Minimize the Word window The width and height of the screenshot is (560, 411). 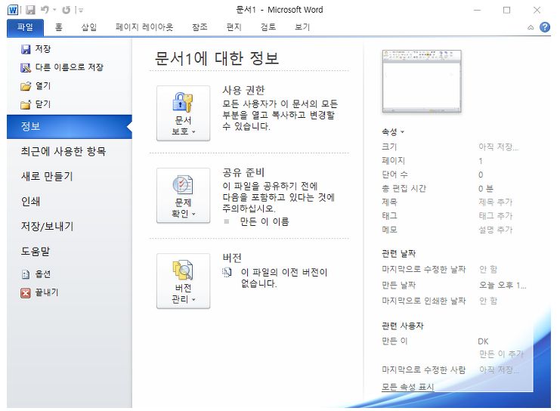[477, 11]
